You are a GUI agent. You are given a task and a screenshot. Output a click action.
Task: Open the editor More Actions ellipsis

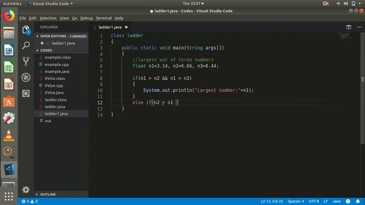pos(359,27)
